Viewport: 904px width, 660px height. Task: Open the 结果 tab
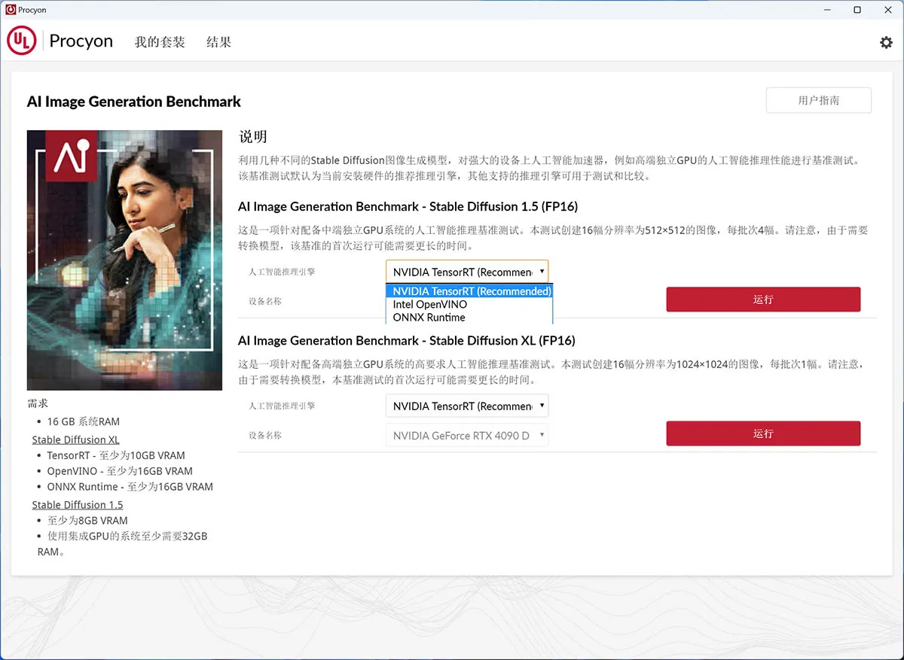click(x=218, y=42)
